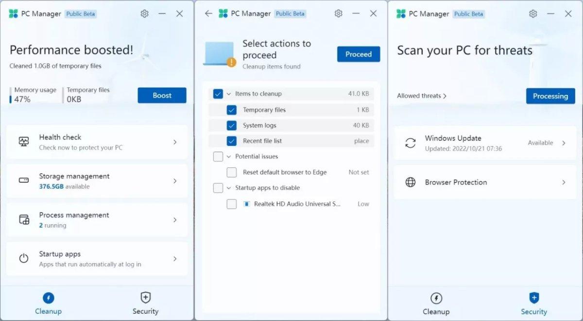Click the Storage management card icon
583x321 pixels.
point(24,180)
